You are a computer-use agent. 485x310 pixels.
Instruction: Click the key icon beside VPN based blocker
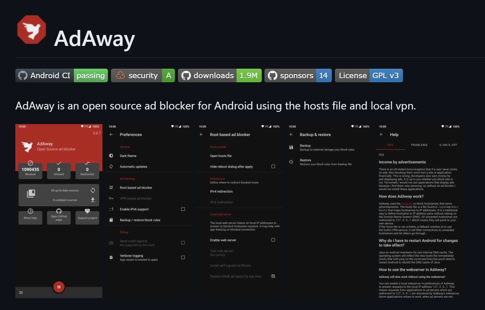coord(111,199)
